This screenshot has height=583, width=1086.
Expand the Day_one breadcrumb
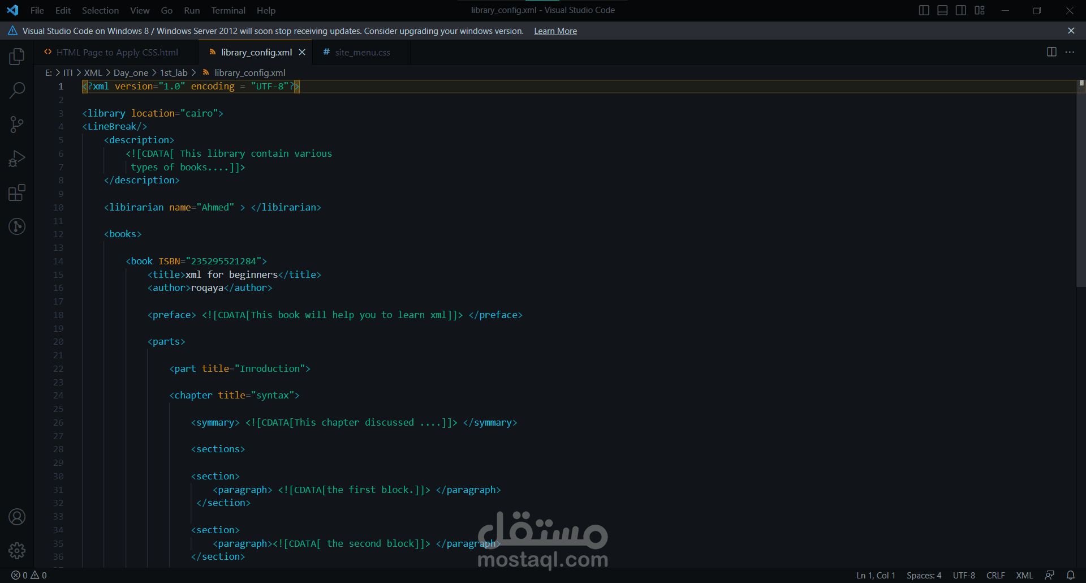click(x=131, y=72)
